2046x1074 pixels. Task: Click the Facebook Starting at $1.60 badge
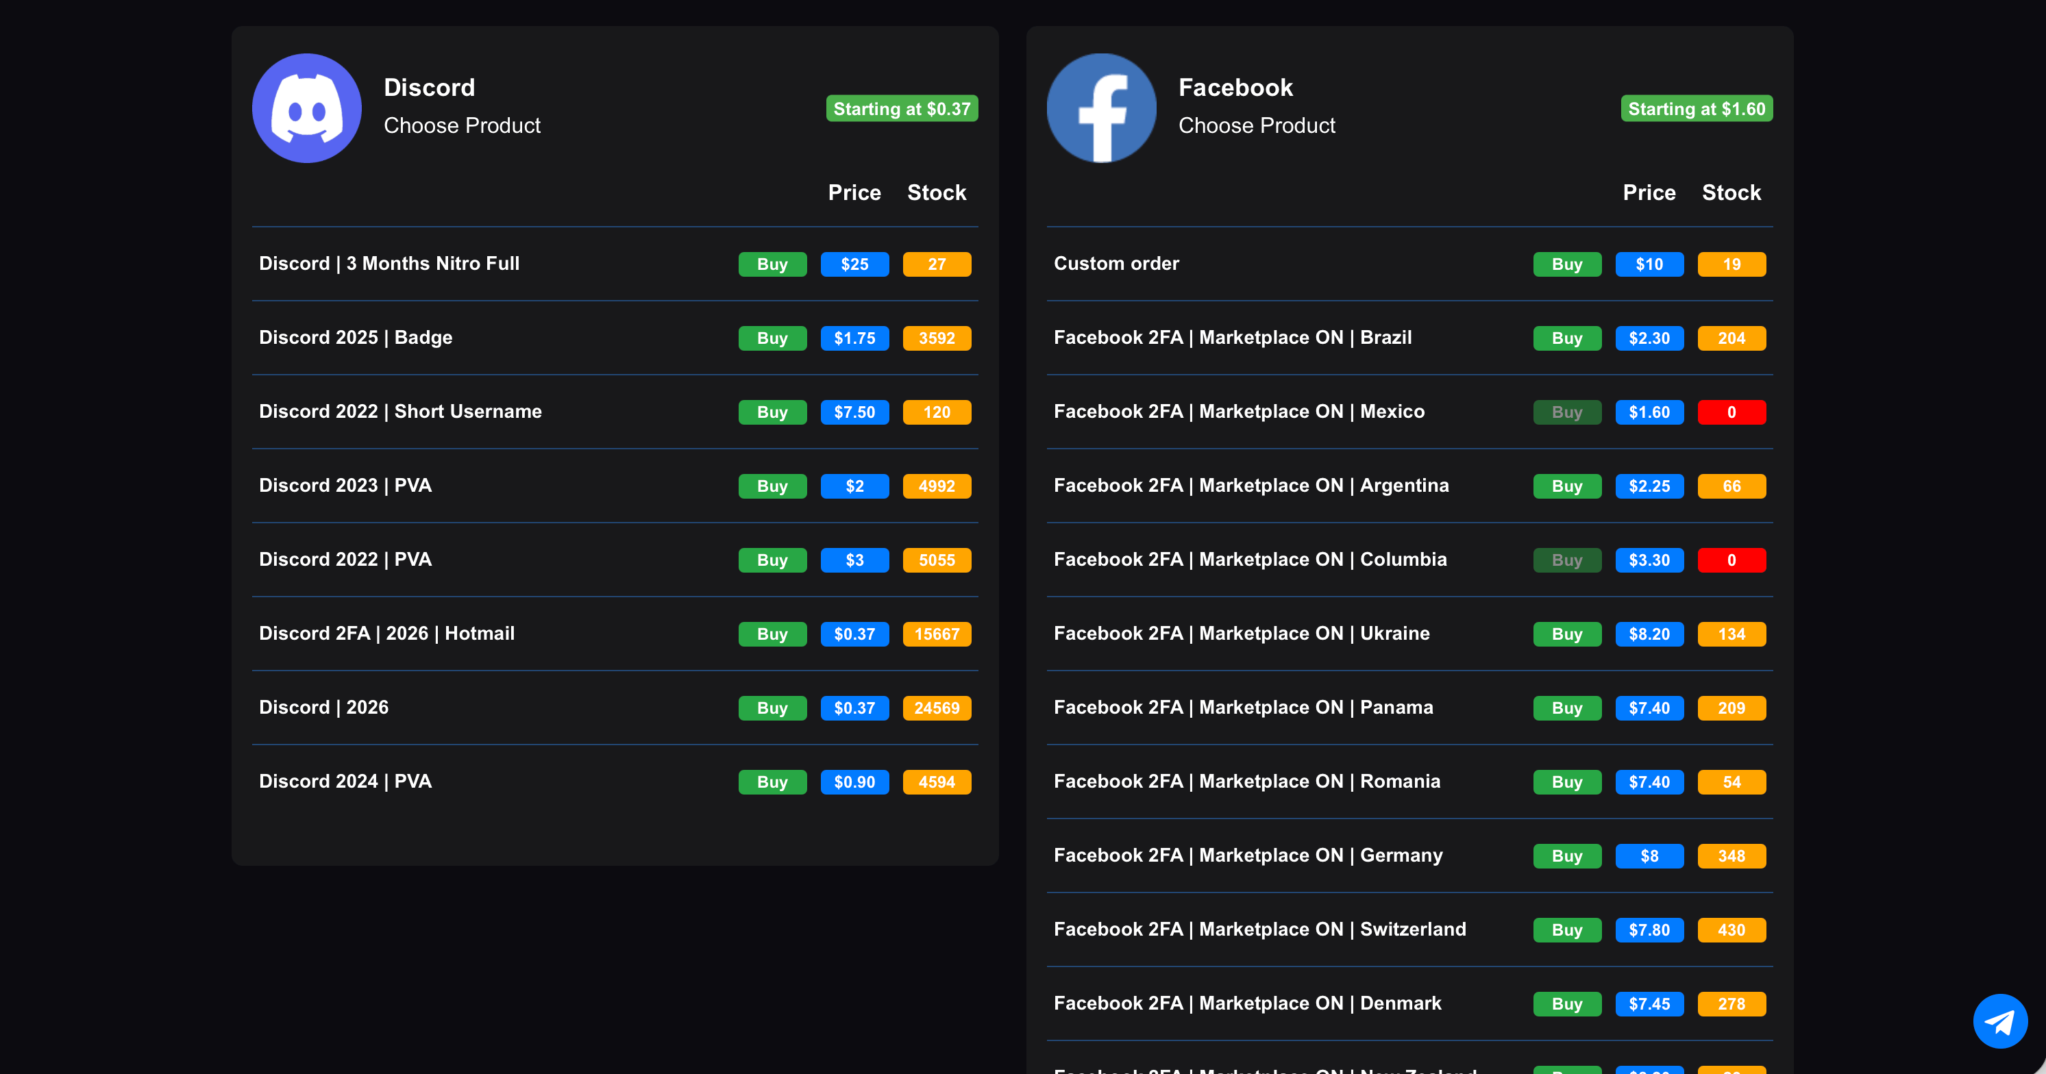[1697, 109]
